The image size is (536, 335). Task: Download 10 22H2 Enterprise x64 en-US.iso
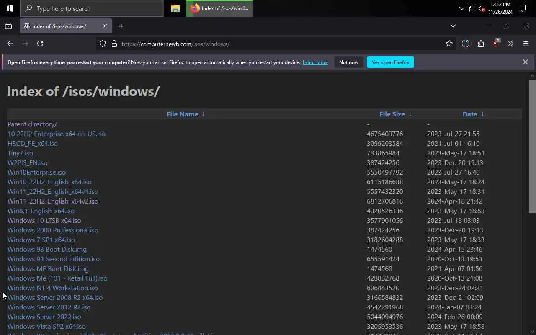[57, 134]
